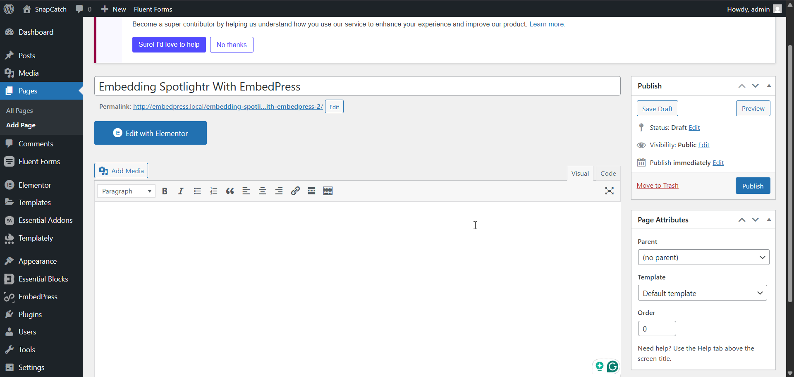Image resolution: width=794 pixels, height=377 pixels.
Task: Click the Order input field
Action: pos(657,328)
